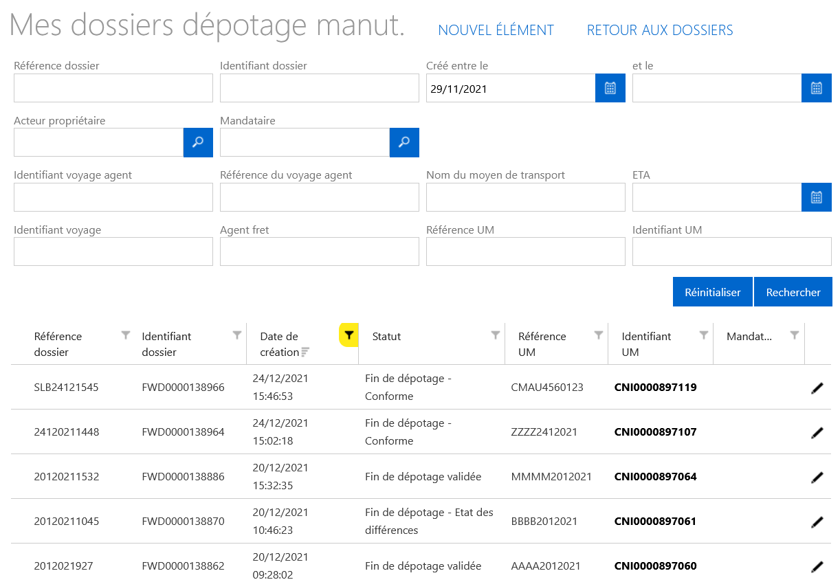
Task: Select status 'Fin de dépotage - Etat des différences'
Action: click(429, 522)
